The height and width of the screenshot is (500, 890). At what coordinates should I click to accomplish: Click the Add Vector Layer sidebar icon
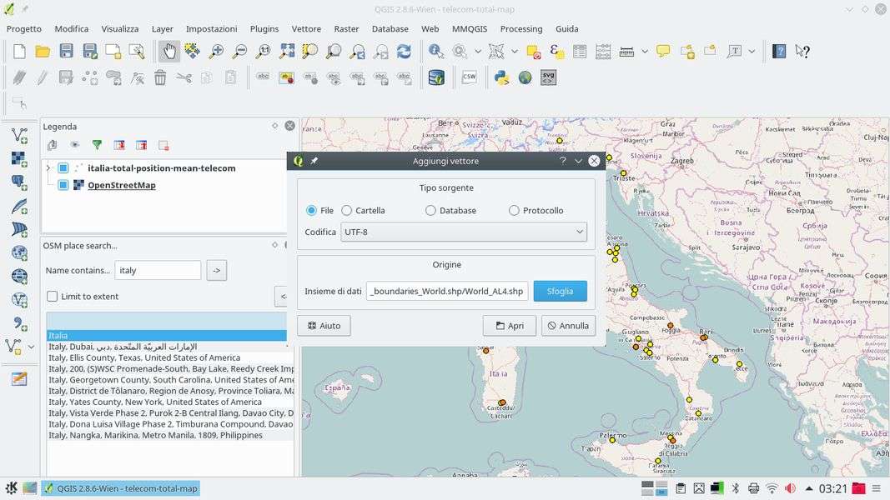(x=18, y=135)
